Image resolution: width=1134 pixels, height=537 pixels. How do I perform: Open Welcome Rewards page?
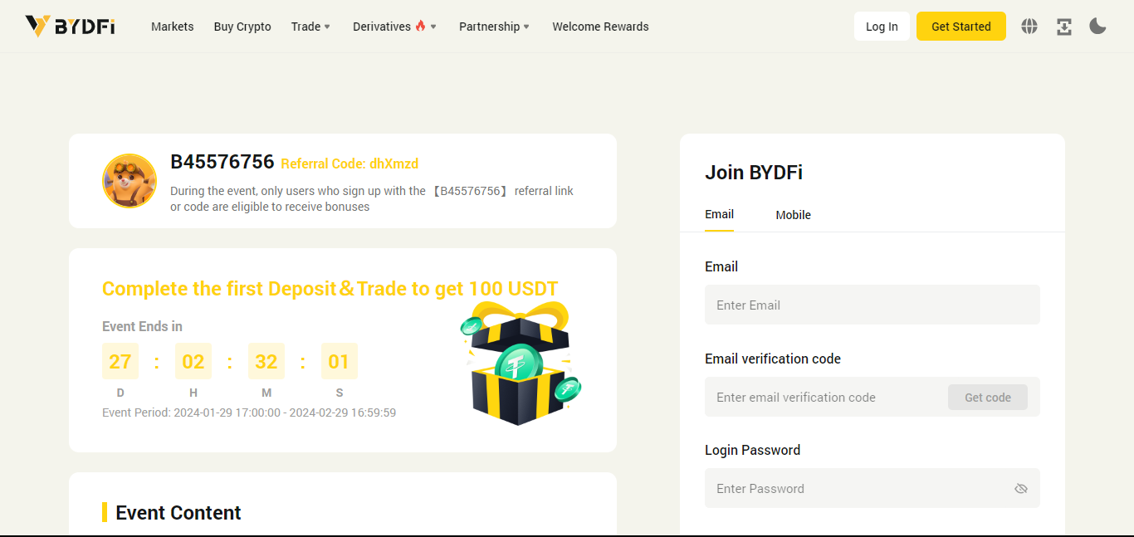click(x=601, y=27)
